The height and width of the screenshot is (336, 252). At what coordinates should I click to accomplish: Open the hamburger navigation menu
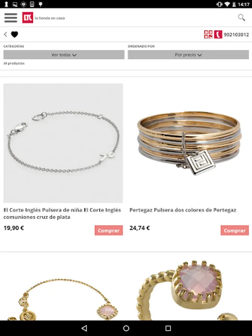[x=11, y=18]
